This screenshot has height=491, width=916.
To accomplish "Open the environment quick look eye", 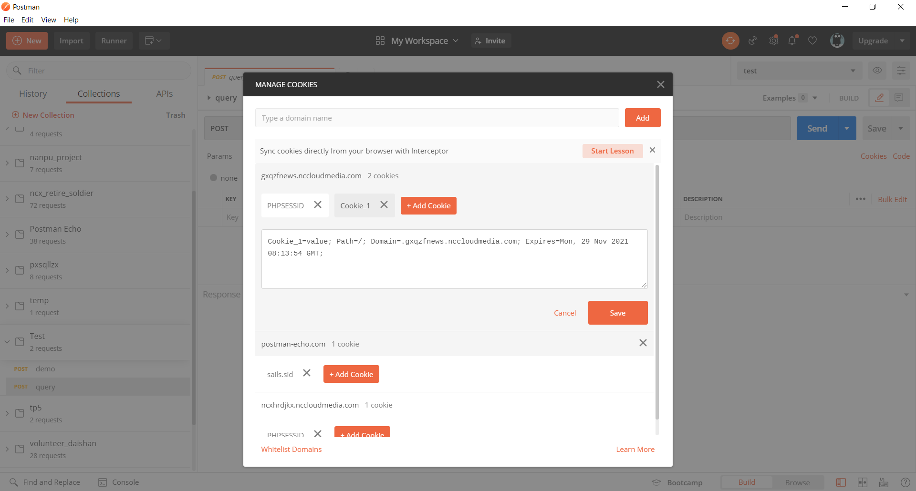I will tap(877, 71).
